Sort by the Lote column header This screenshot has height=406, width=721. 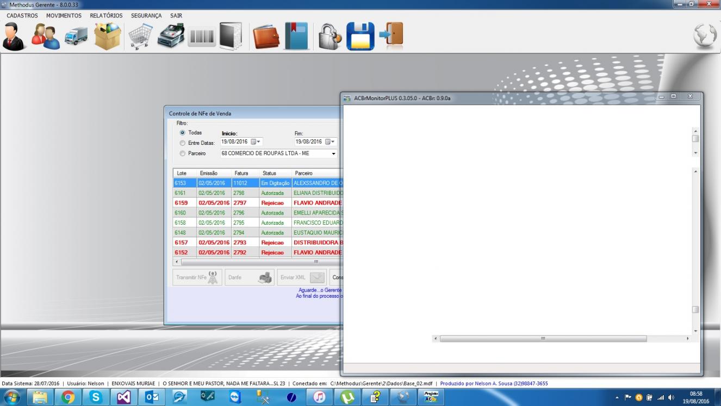tap(185, 173)
